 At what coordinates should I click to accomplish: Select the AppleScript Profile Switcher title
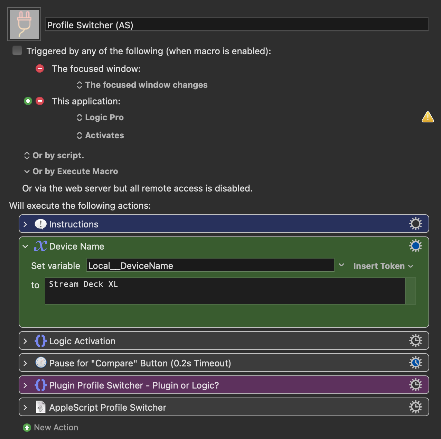point(107,408)
